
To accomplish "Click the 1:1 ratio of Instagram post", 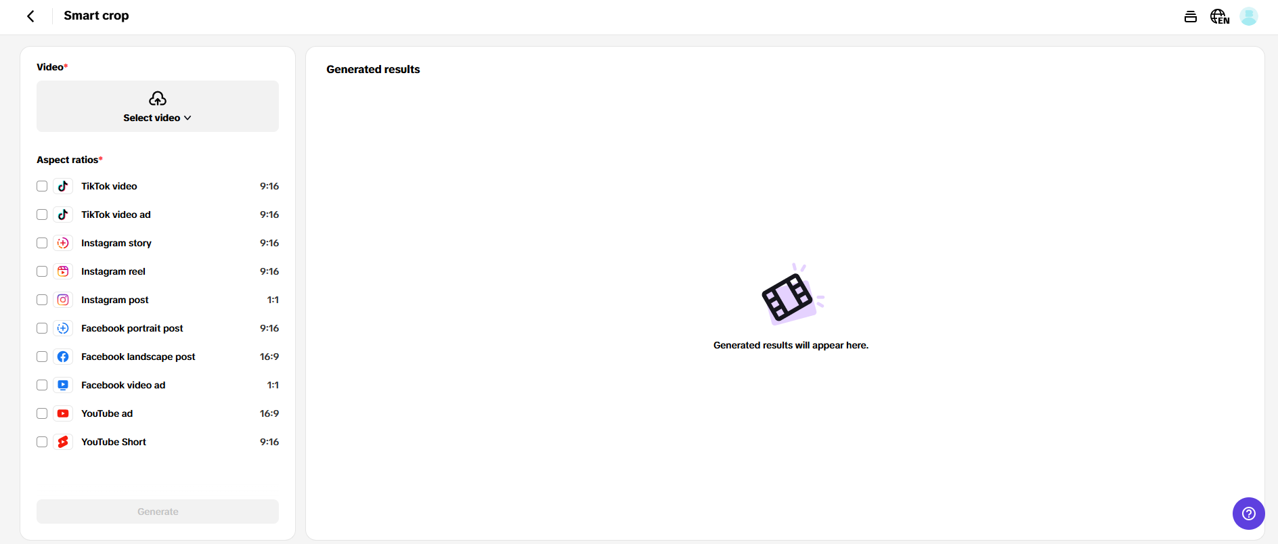I will coord(273,300).
